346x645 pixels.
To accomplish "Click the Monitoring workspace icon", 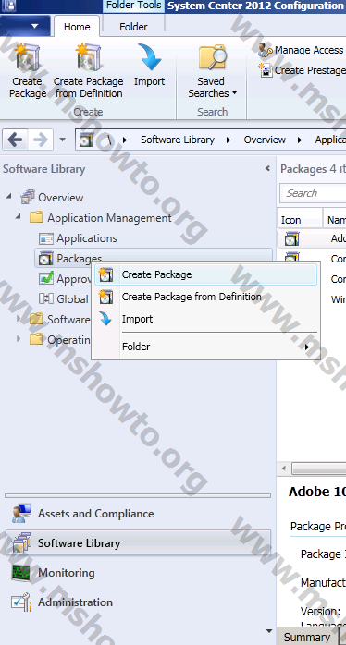I will click(21, 573).
